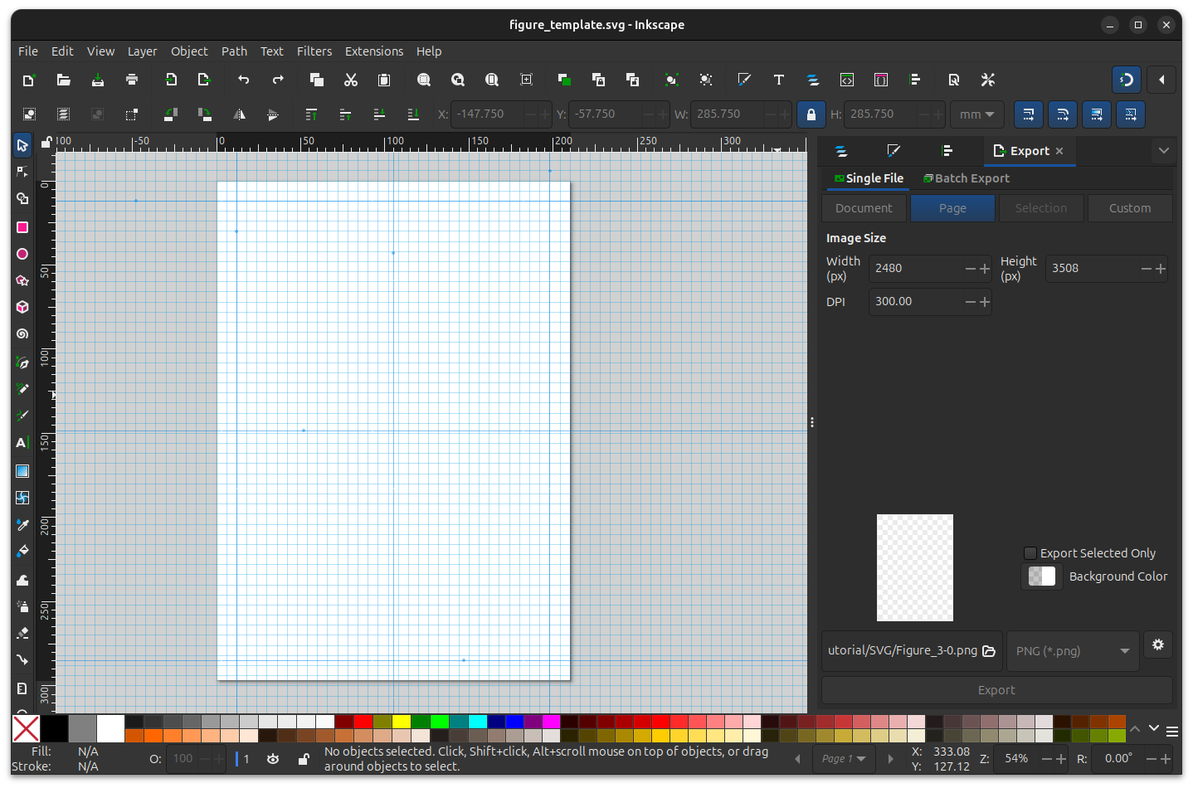Click the Undo arrow icon
1193x788 pixels.
click(x=244, y=80)
